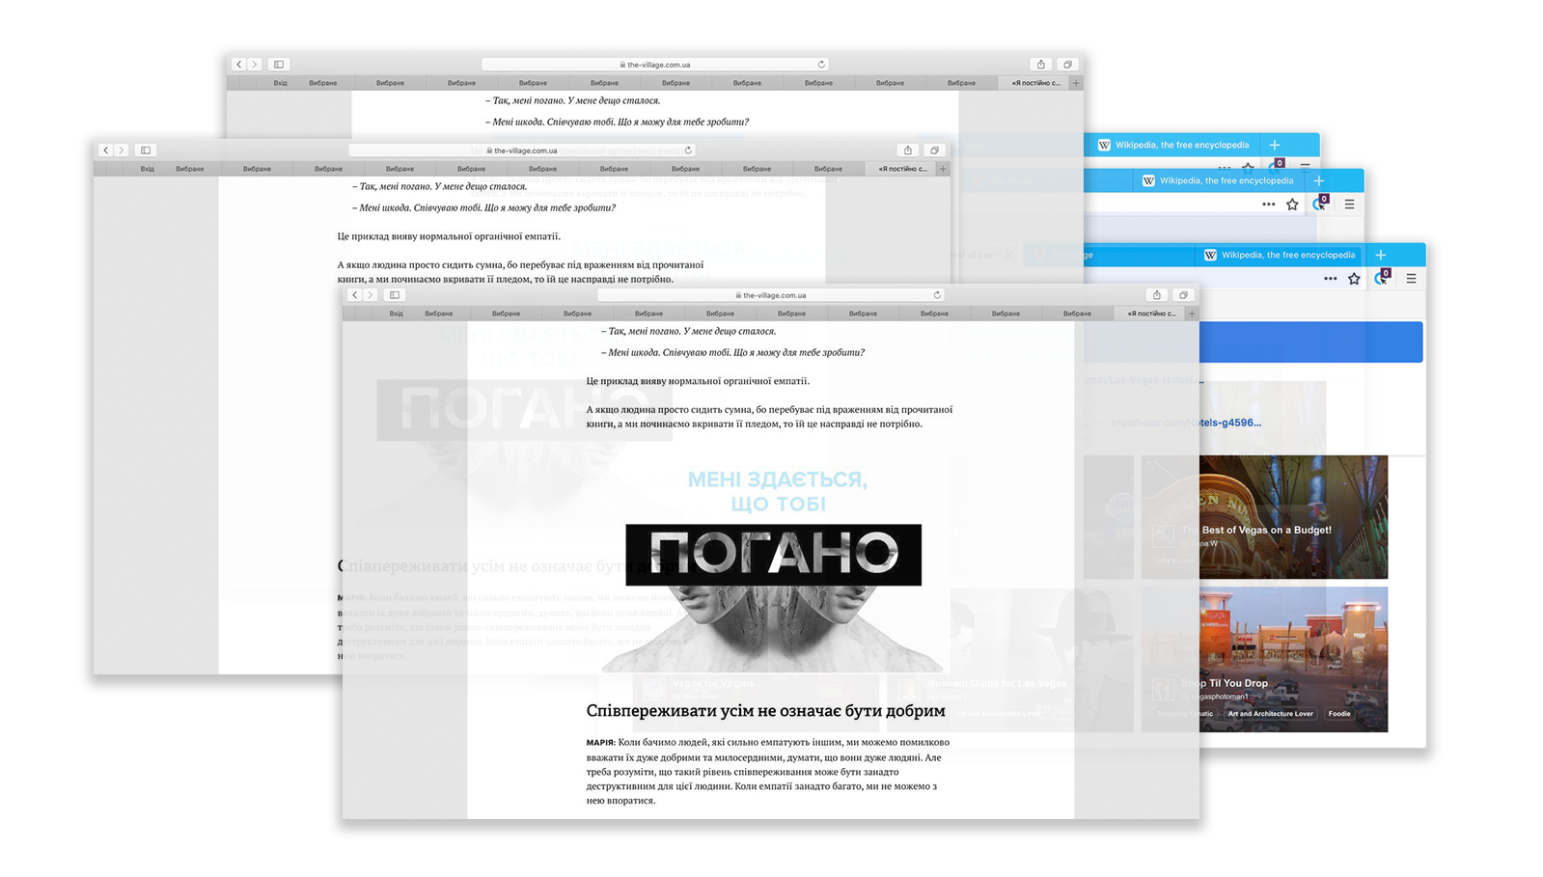The width and height of the screenshot is (1543, 877).
Task: Open the «Я постійно с... tab in front Safari
Action: click(1151, 314)
